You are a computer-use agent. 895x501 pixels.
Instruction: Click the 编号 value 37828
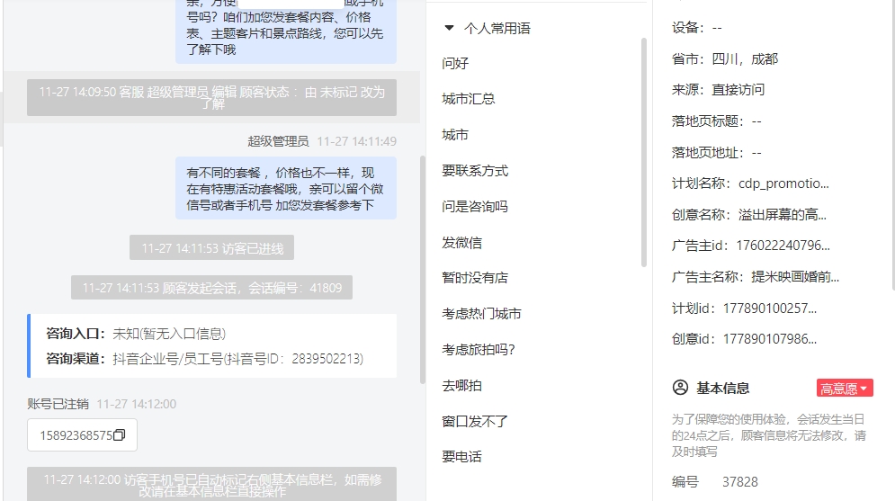point(740,482)
